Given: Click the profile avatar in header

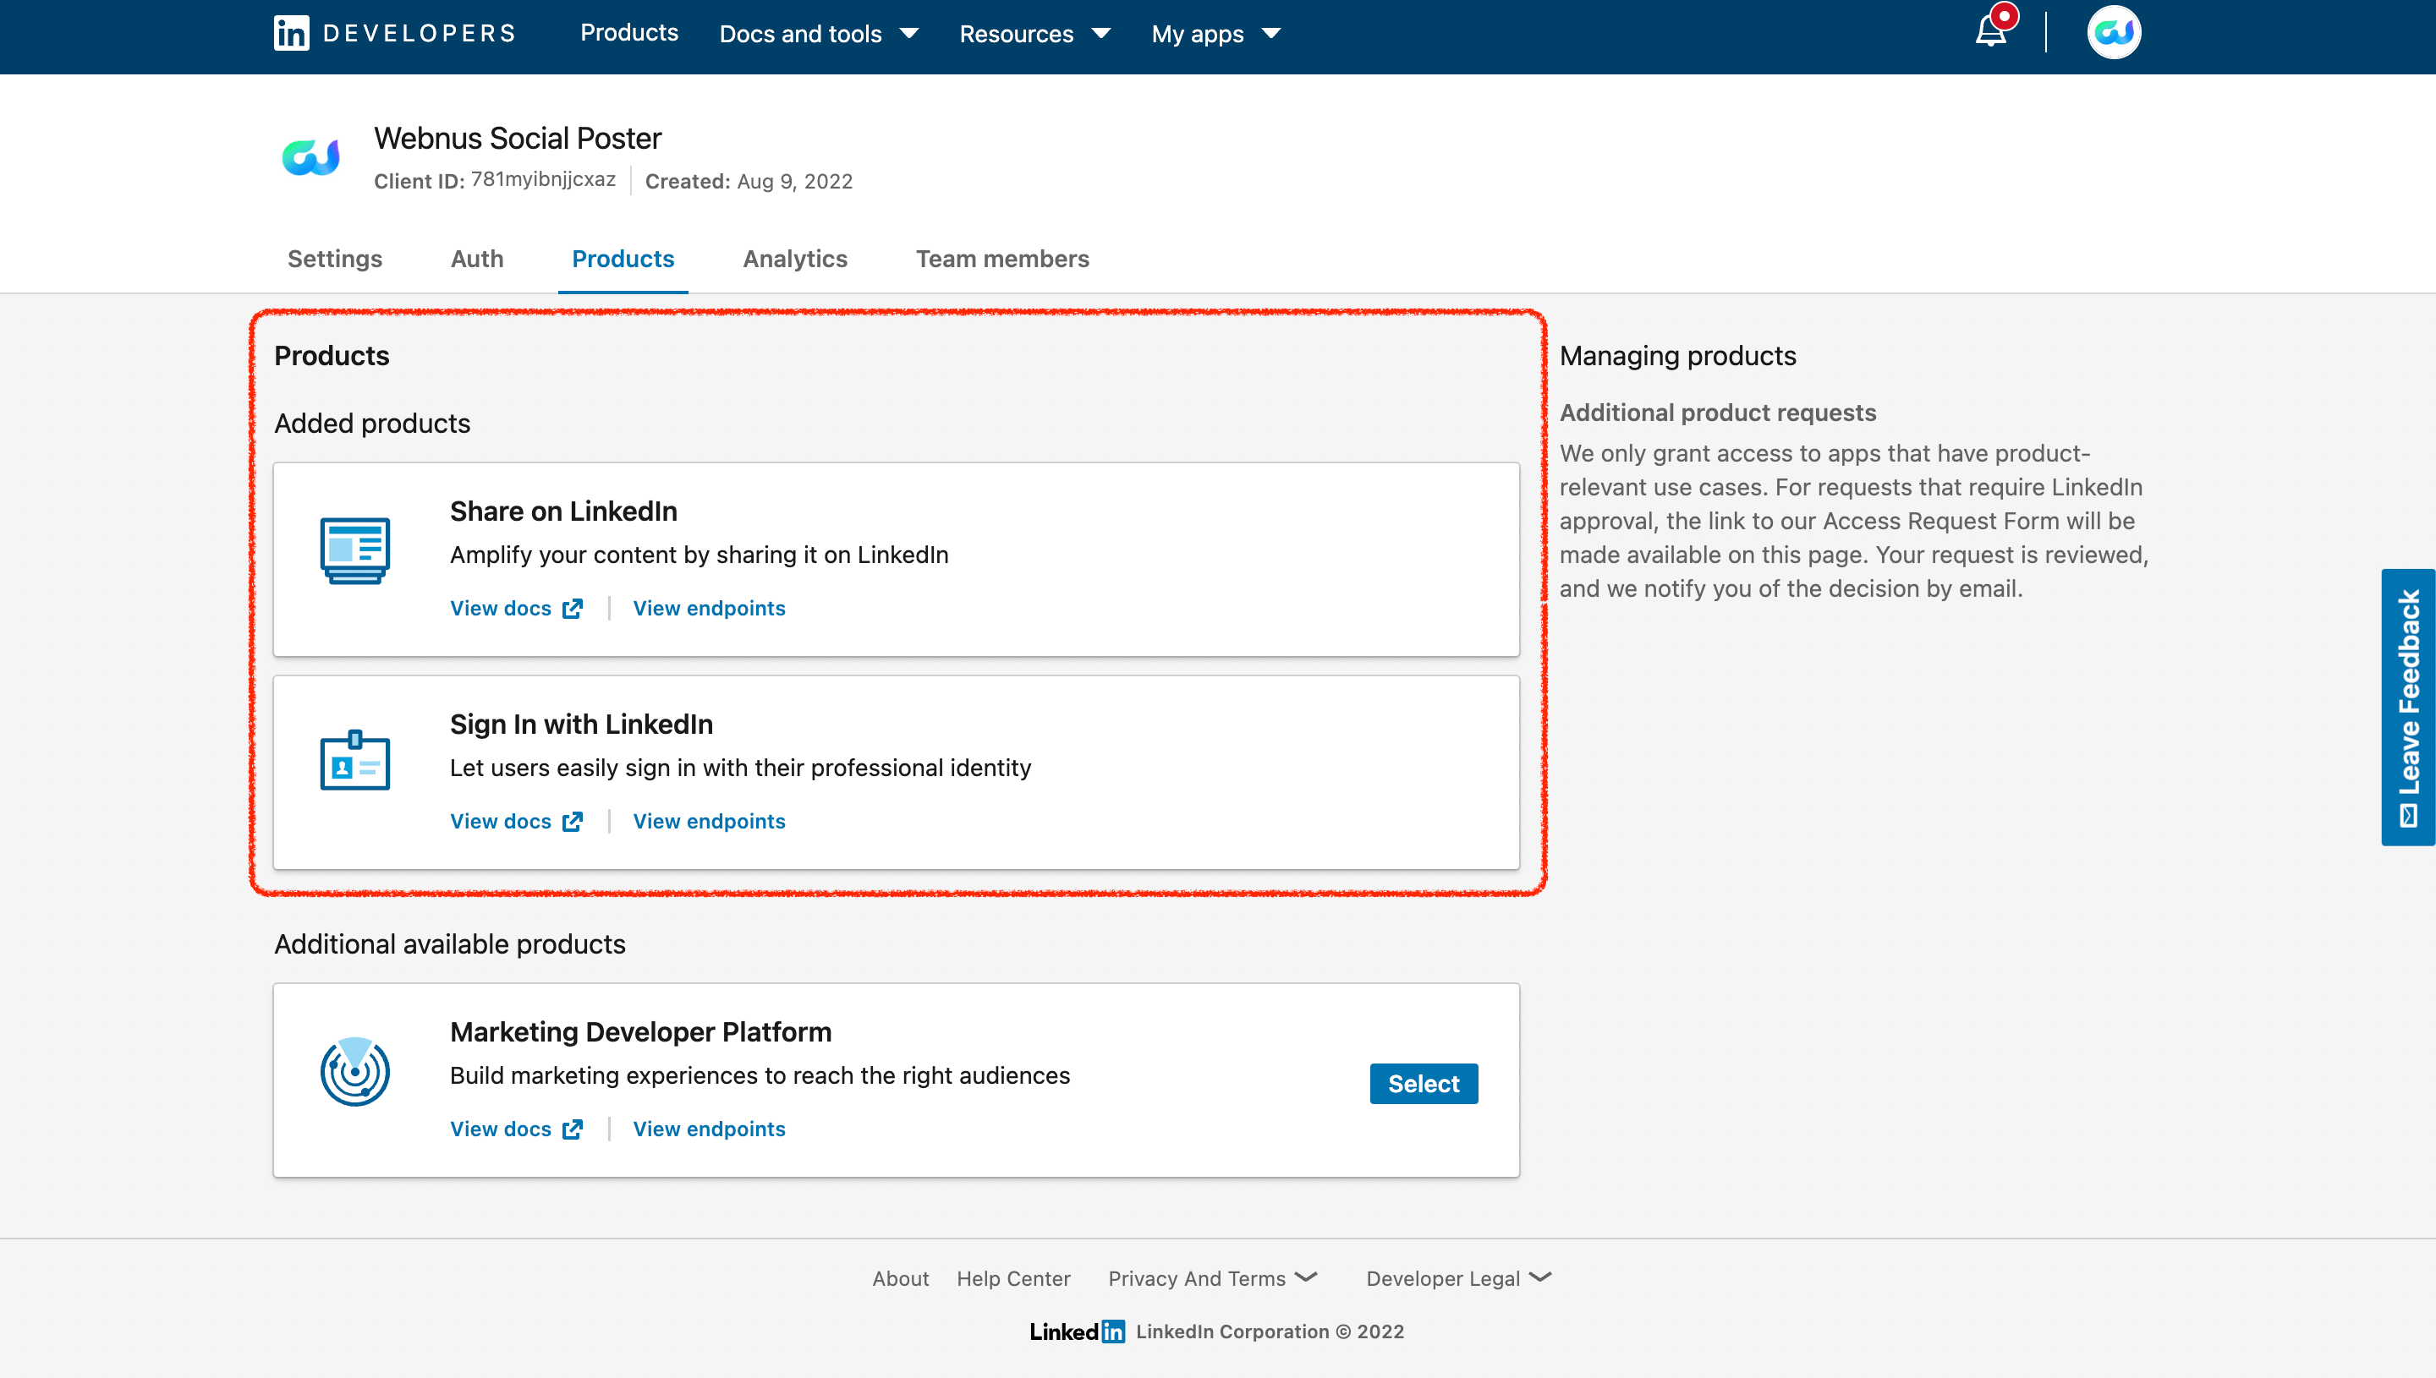Looking at the screenshot, I should coord(2113,33).
